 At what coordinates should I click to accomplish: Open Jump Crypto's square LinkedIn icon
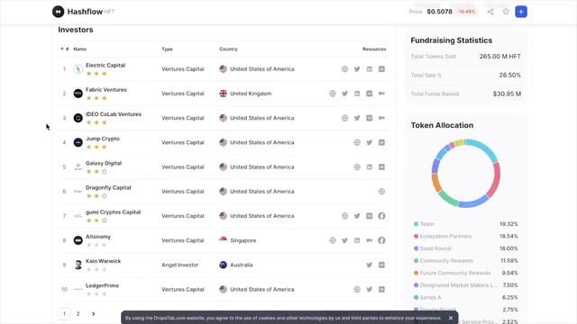[x=381, y=142]
